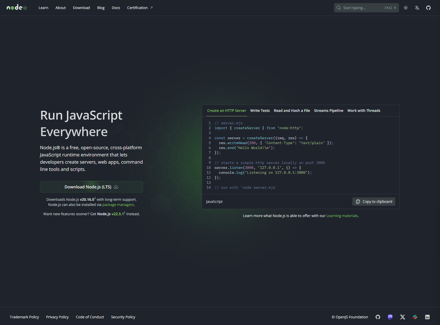Open the Learn menu item
The height and width of the screenshot is (325, 440).
point(44,8)
